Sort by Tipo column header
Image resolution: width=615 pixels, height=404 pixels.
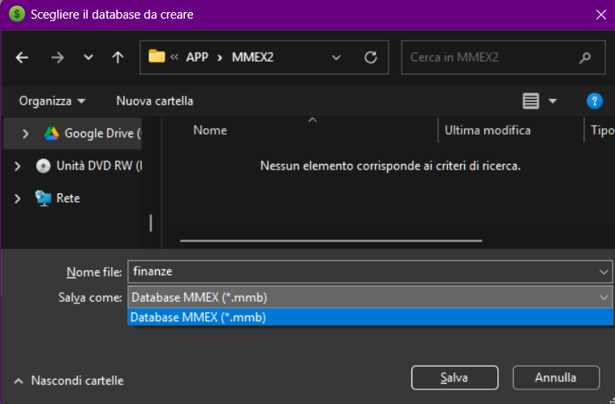pos(603,131)
